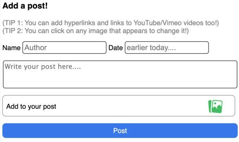The image size is (239, 142).
Task: Click the word 'image' in TIP 2
Action: pos(98,31)
